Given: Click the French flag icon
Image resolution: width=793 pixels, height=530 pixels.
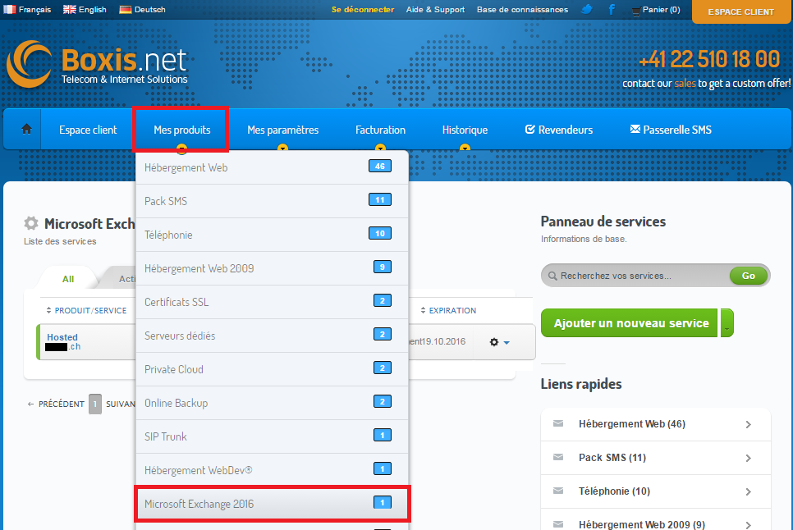Looking at the screenshot, I should [10, 9].
